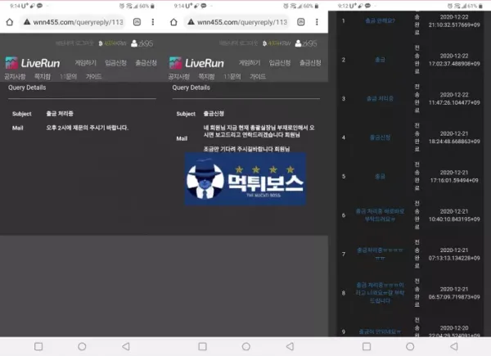491x356 pixels.
Task: Open 입금신청 menu on 출금 처리중 page
Action: coord(115,63)
